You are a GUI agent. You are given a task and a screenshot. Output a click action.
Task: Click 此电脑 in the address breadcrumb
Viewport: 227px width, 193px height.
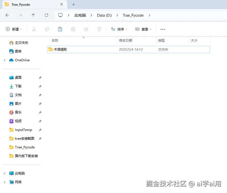coord(80,15)
